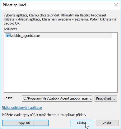Click the instruction paragraph starting with Vyberte aplikaci
This screenshot has height=129, width=121.
(60, 19)
